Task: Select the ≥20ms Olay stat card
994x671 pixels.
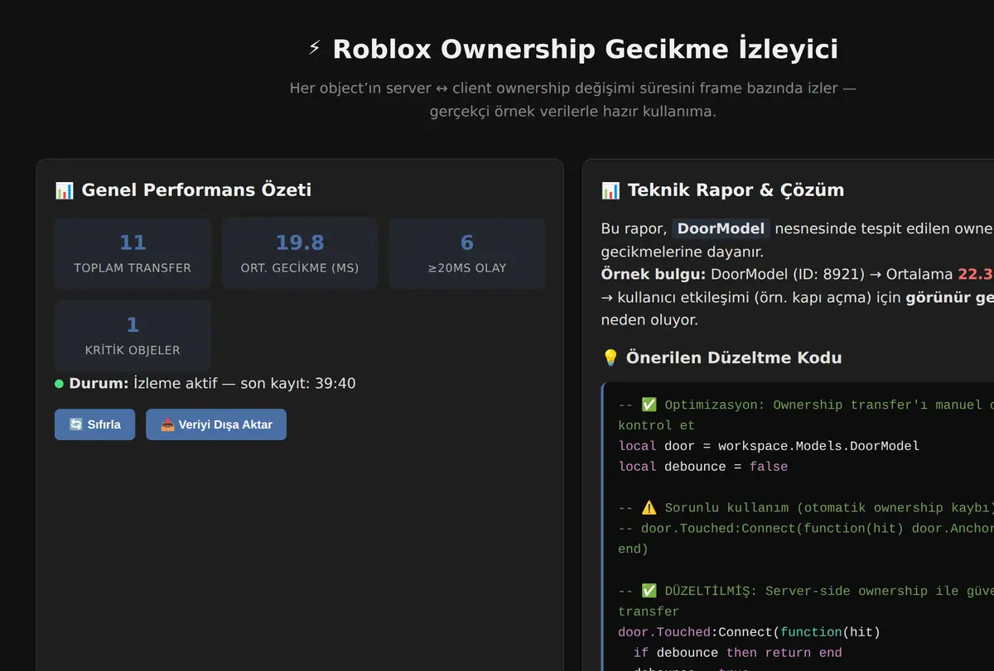Action: (x=467, y=253)
